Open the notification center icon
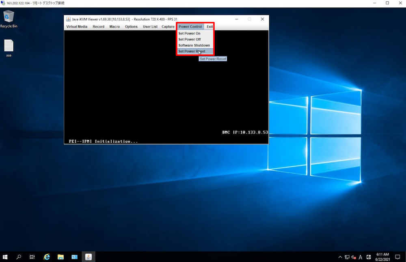Viewport: 406px width, 262px height. click(x=397, y=257)
